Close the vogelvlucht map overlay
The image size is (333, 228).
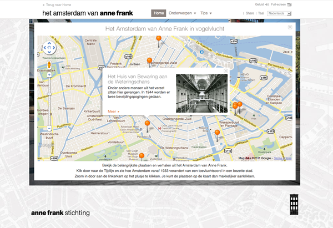(290, 27)
